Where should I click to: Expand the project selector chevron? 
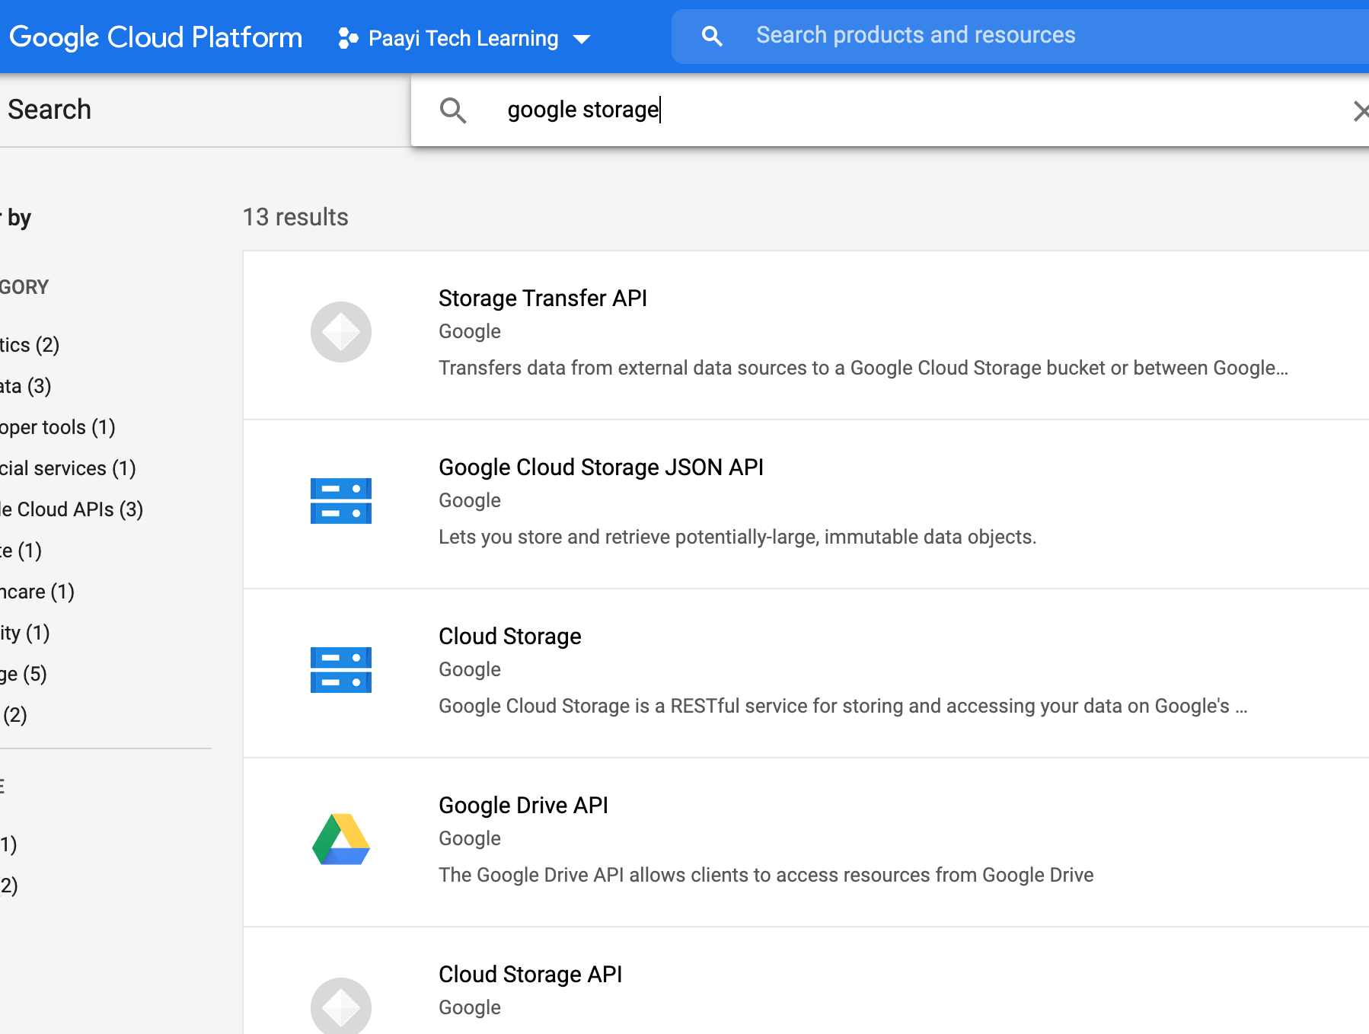point(582,39)
